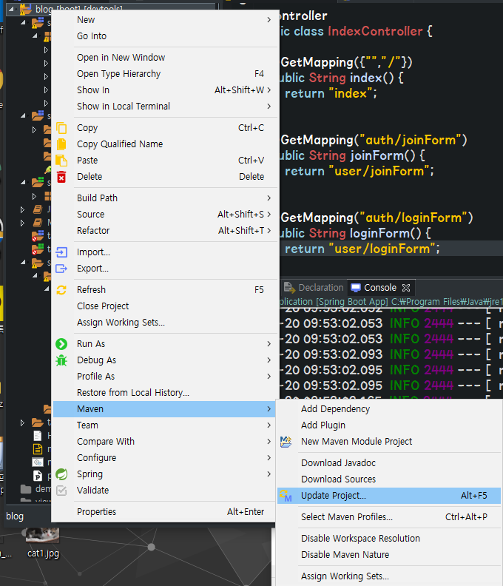Click the Console monitor icon

(x=356, y=288)
